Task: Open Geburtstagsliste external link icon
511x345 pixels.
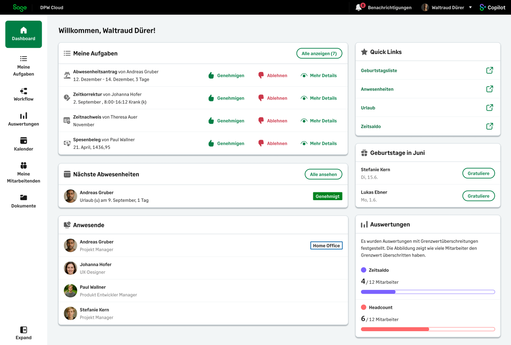Action: (489, 70)
